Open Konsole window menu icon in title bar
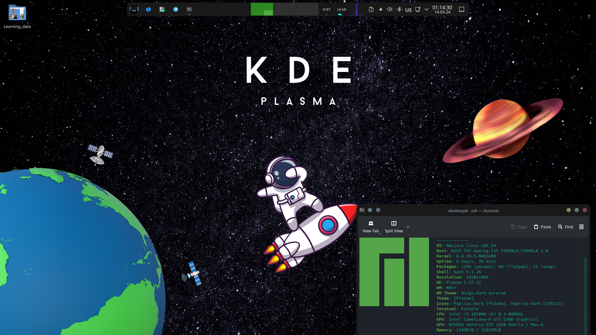Viewport: 596px width, 335px height. pos(362,210)
